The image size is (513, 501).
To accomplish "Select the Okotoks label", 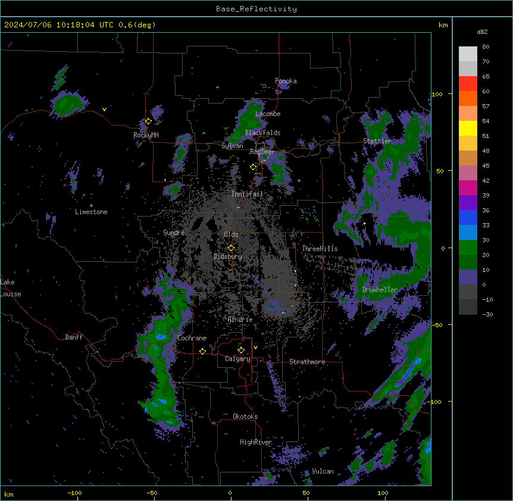I will tap(245, 417).
